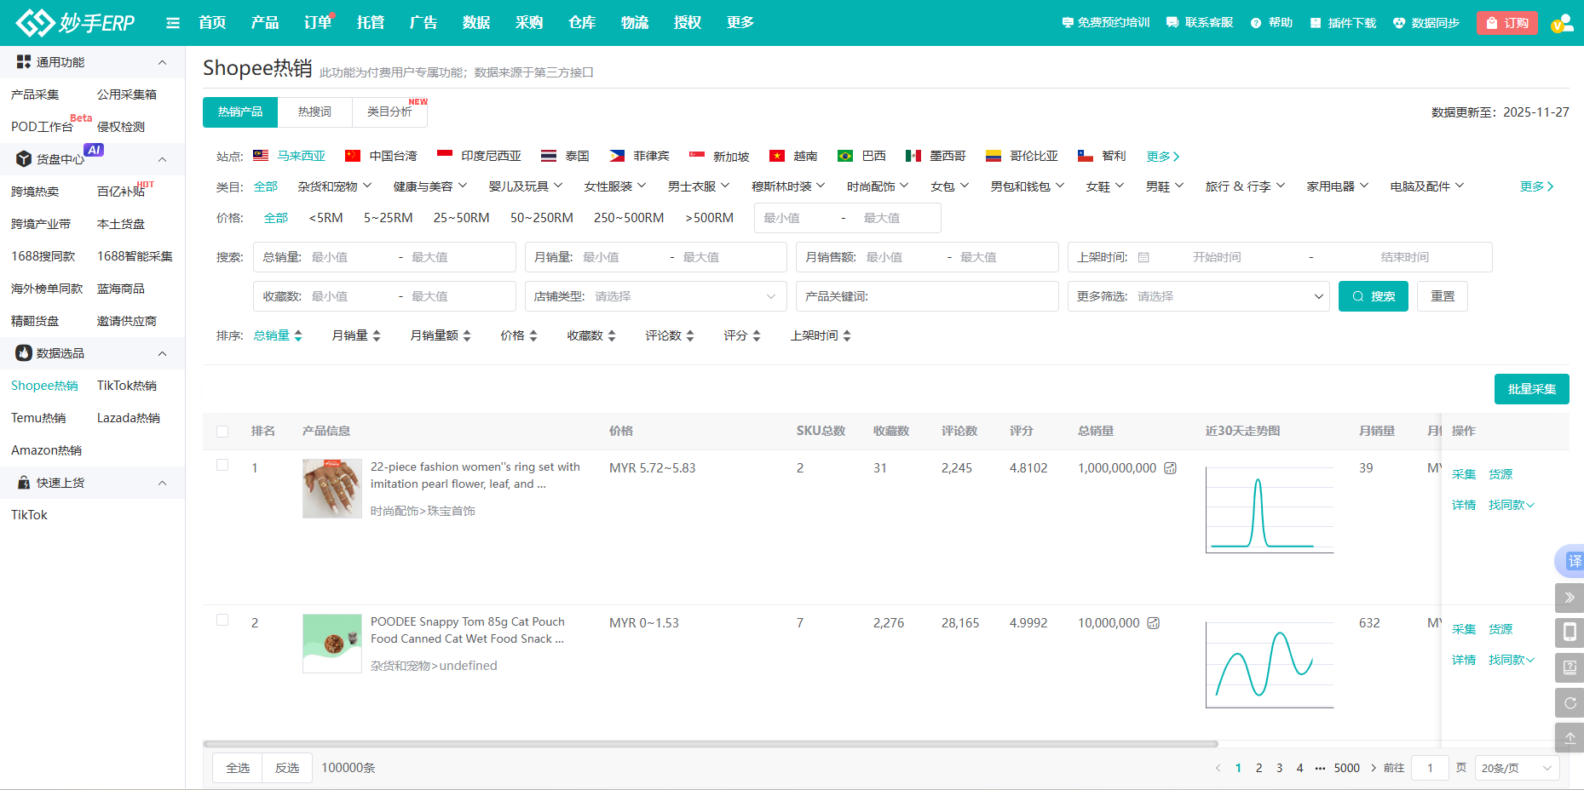The width and height of the screenshot is (1584, 790).
Task: Click calculator icon beside 1,000,000,000 total sales
Action: 1171,468
